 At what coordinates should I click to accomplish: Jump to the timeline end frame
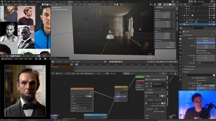pos(122,62)
